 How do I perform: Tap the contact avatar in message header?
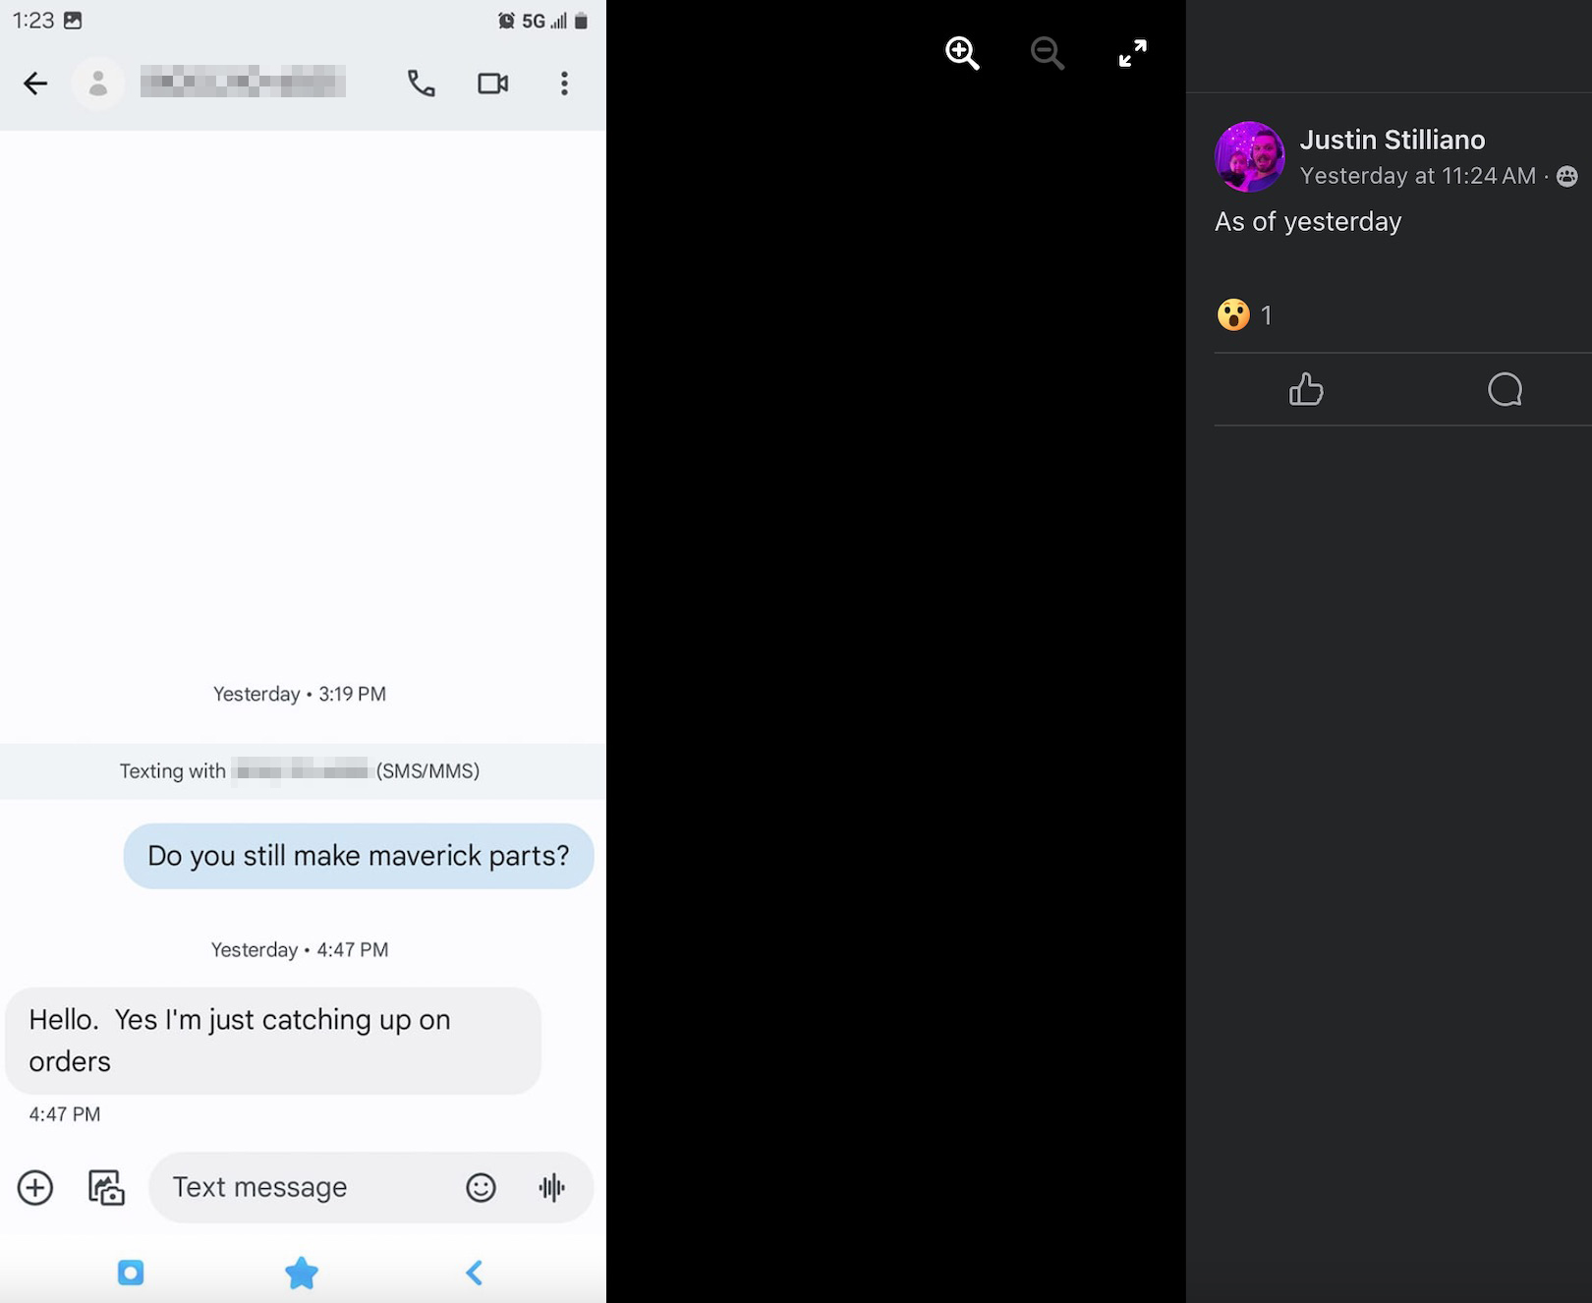click(x=98, y=84)
